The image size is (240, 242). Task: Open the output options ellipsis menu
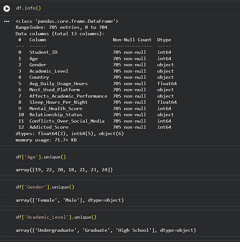tap(6, 21)
